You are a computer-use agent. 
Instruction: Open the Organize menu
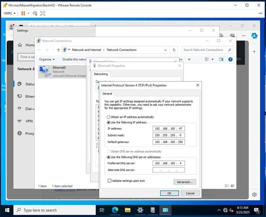coord(47,59)
